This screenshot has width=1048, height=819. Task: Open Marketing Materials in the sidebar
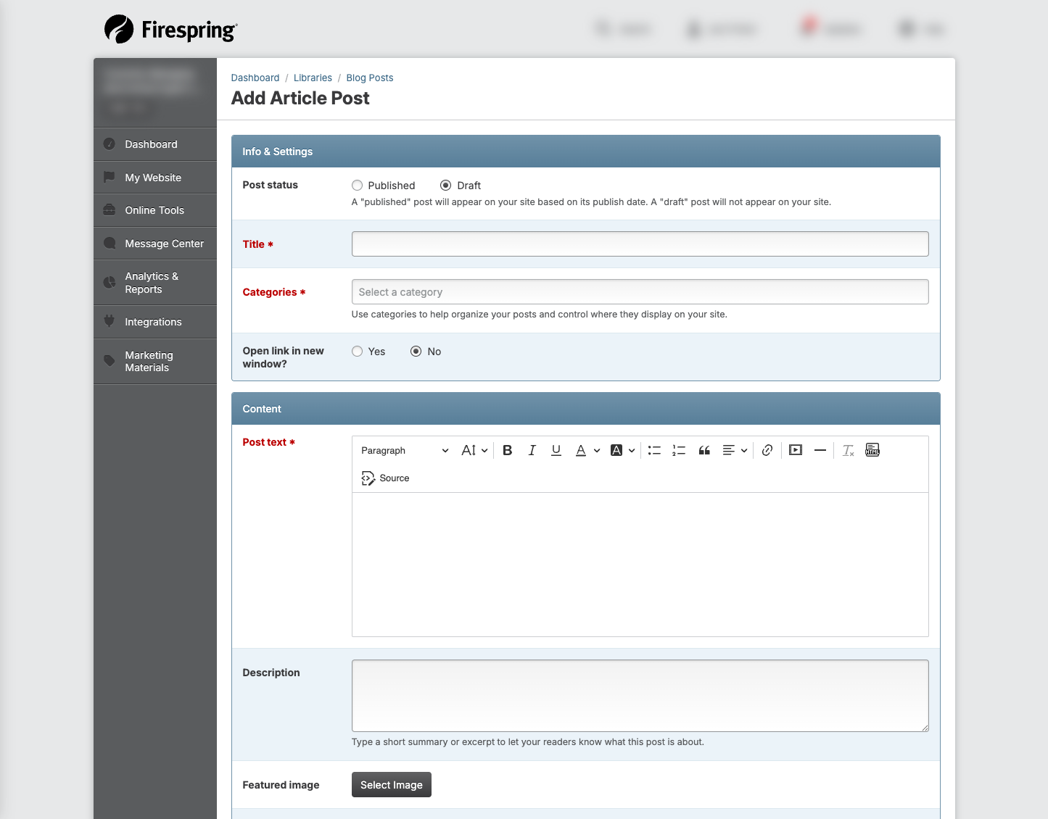click(155, 362)
